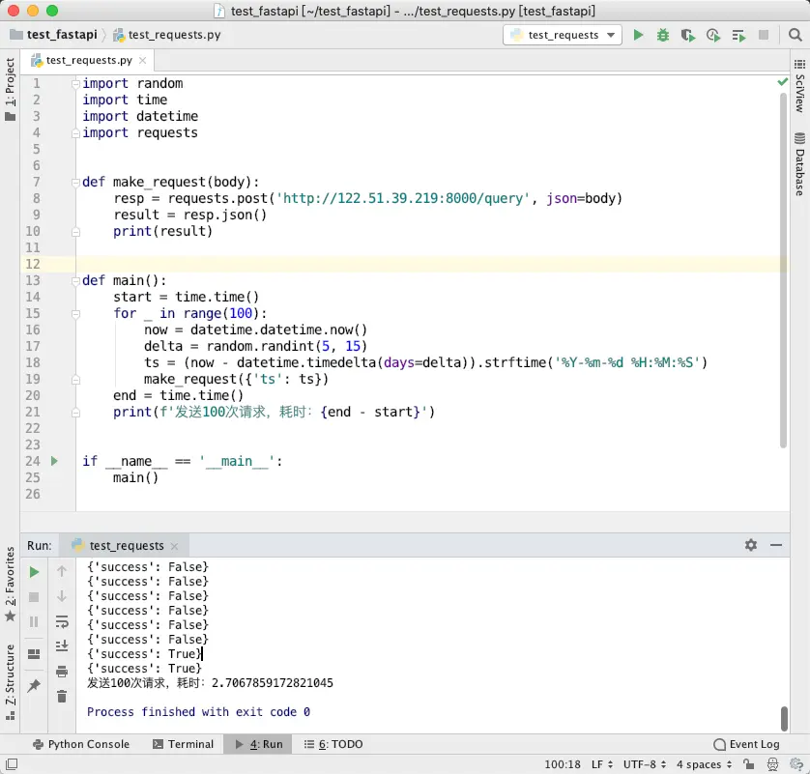Click the pause output icon in Run panel

coord(34,621)
